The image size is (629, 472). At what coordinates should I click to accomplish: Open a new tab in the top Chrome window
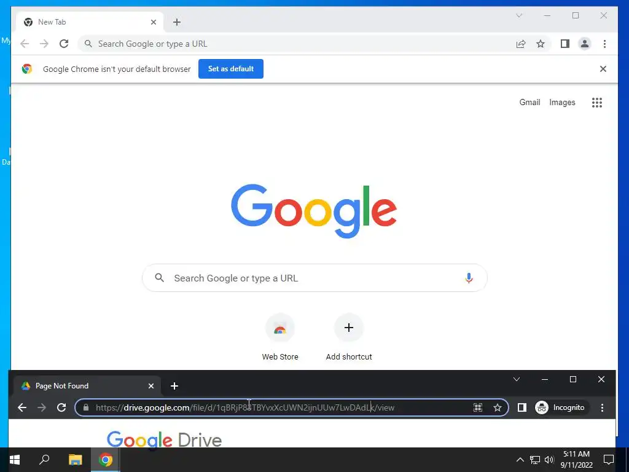(177, 22)
